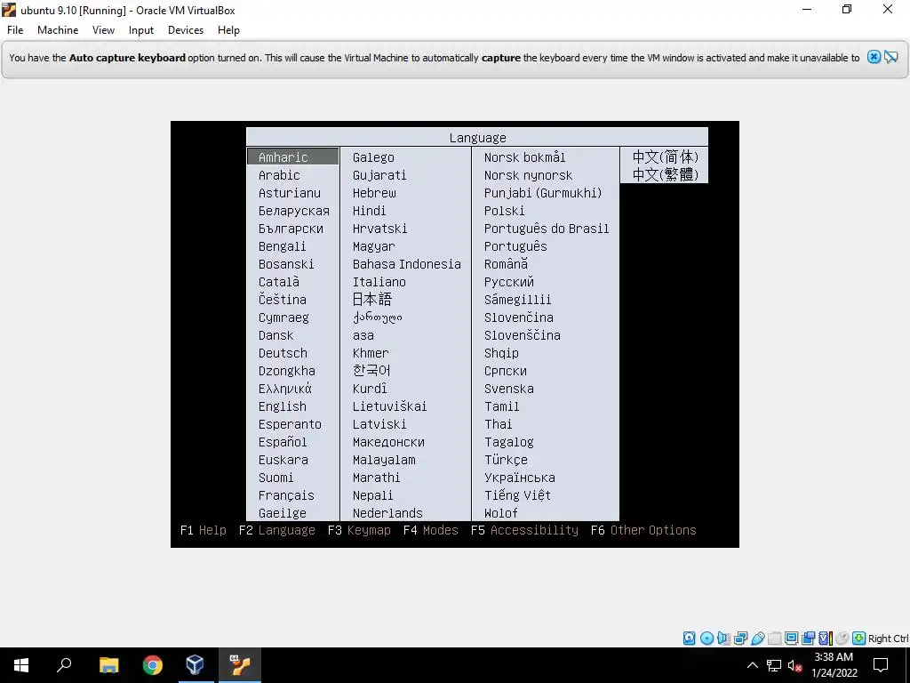Select Nederlands language entry
The image size is (910, 683).
pyautogui.click(x=387, y=513)
